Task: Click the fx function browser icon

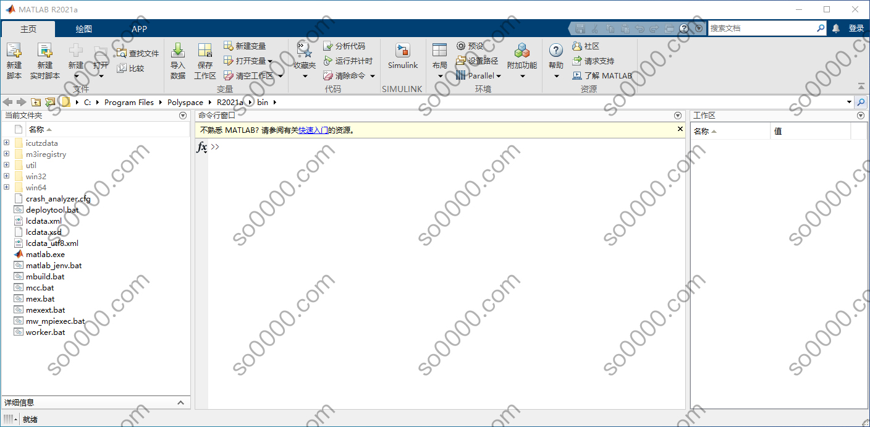Action: coord(202,147)
